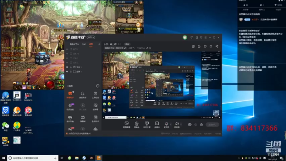Select the orange 桌面 scene tab
The width and height of the screenshot is (286, 161).
[91, 44]
